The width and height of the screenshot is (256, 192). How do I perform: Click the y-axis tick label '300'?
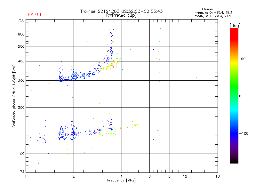tap(21, 81)
